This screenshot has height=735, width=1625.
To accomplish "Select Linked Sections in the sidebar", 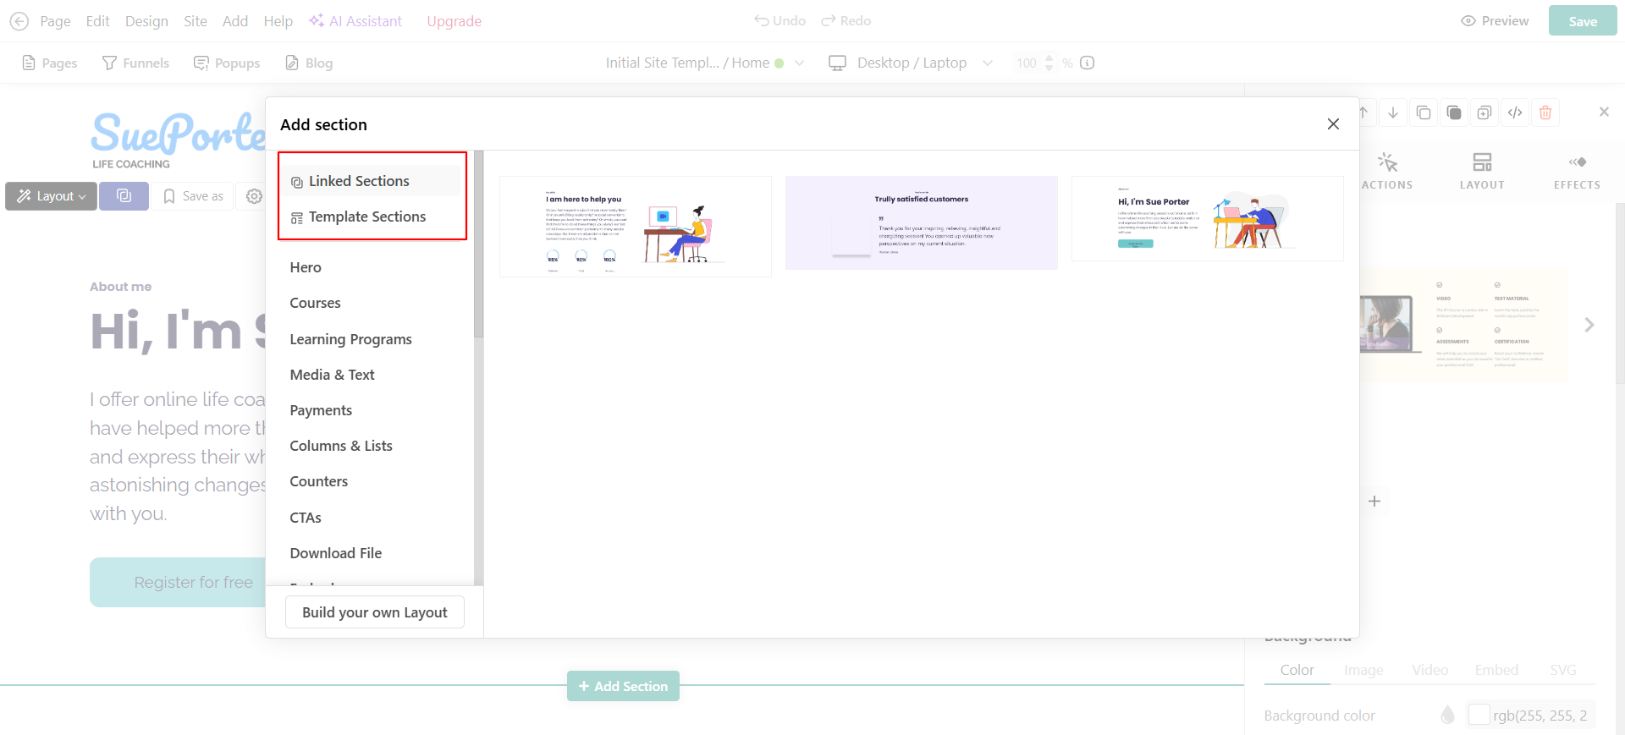I will 372,181.
